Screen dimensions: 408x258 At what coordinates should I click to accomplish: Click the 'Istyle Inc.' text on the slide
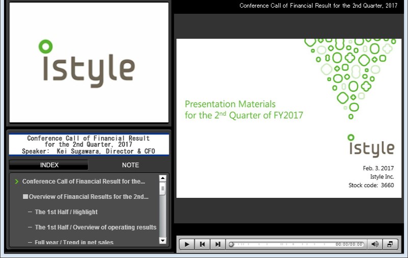pos(382,177)
